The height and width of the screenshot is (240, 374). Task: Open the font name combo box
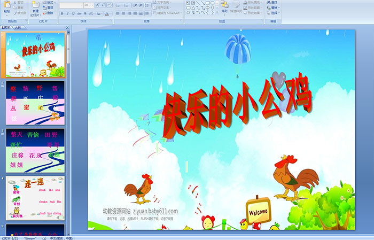[x=71, y=5]
